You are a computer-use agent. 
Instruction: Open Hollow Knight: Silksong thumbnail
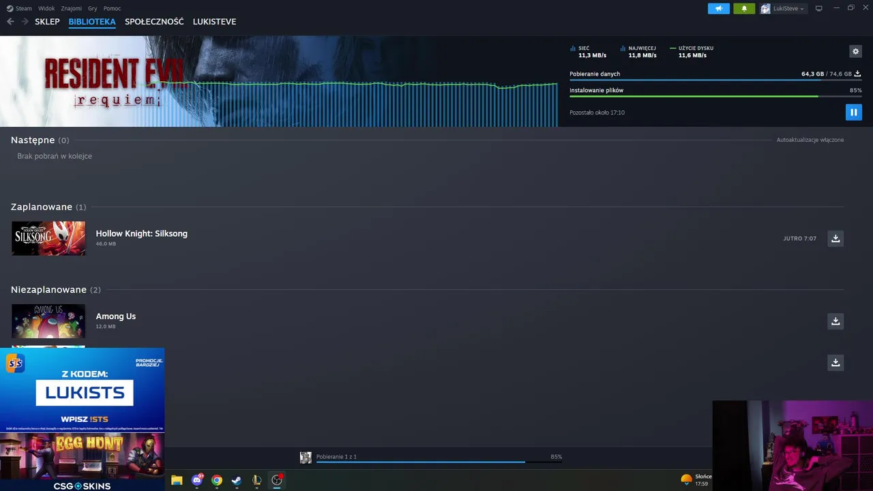click(x=48, y=238)
